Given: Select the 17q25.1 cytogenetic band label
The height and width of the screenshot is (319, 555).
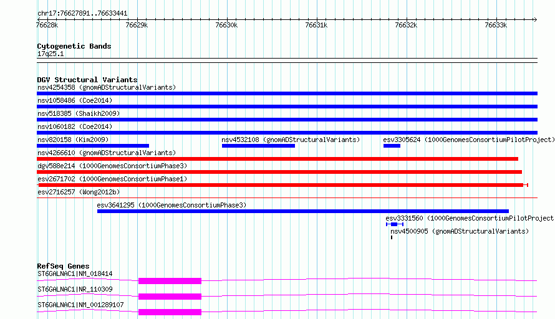Looking at the screenshot, I should click(x=51, y=54).
